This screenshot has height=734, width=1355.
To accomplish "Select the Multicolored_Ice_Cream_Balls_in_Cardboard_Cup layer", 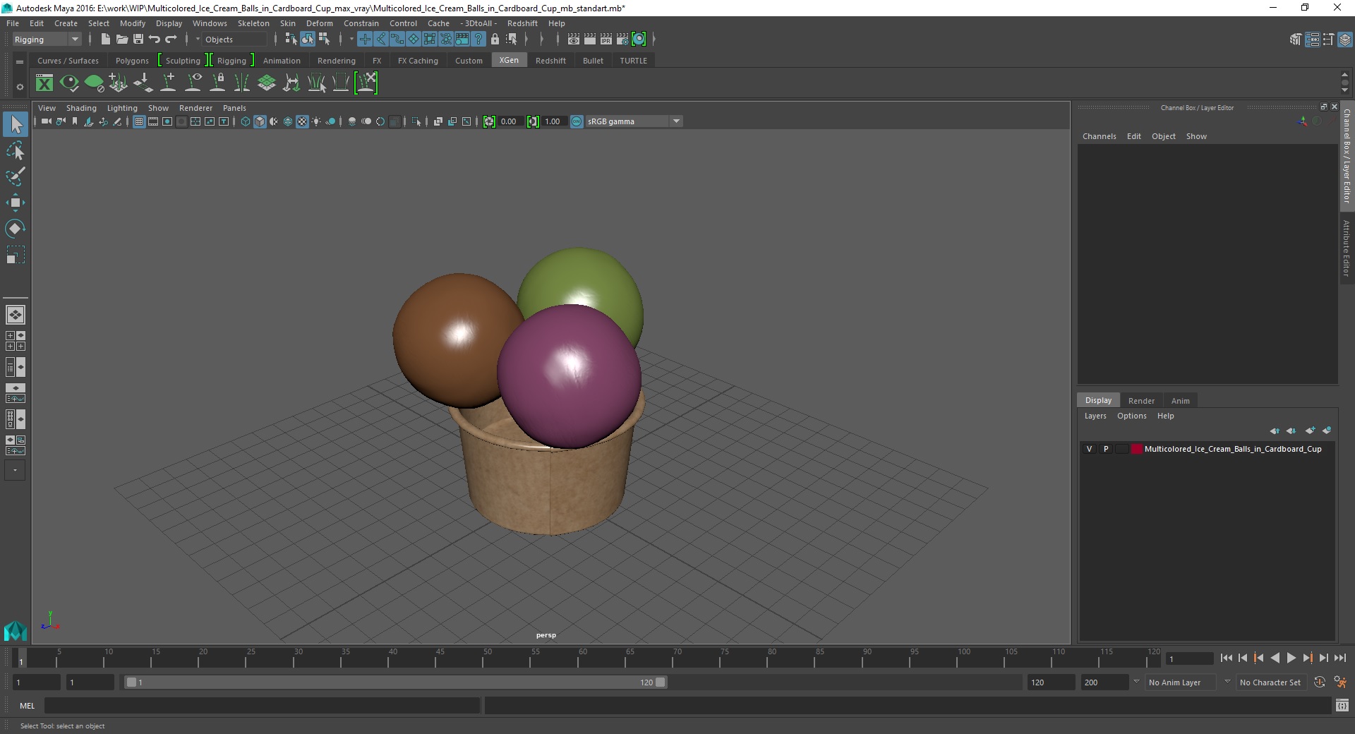I will [x=1233, y=449].
